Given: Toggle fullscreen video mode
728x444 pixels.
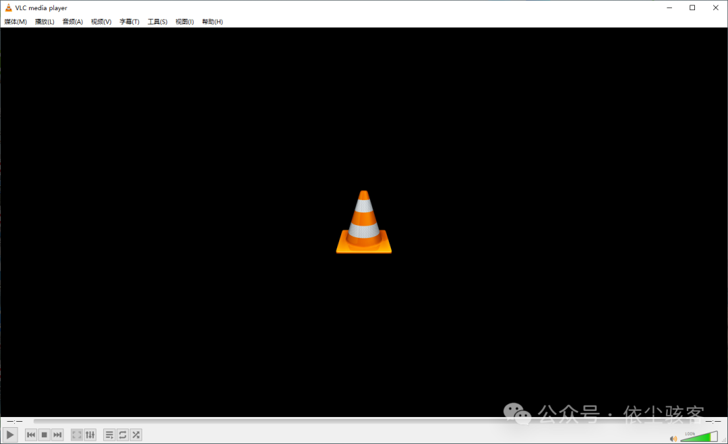Looking at the screenshot, I should pyautogui.click(x=77, y=435).
